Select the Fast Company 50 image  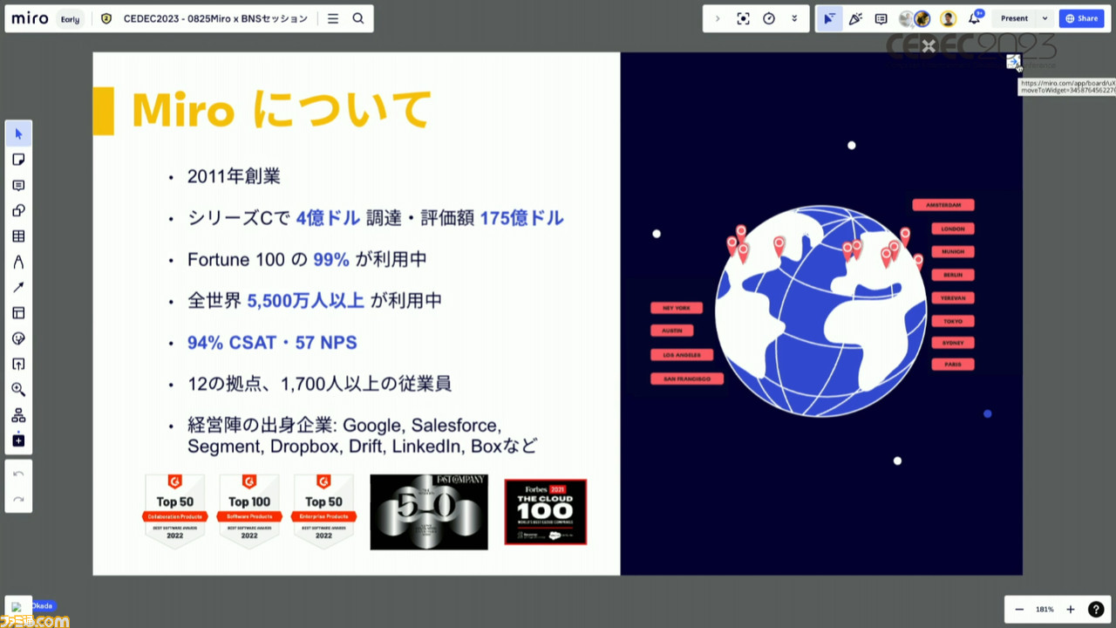(429, 512)
